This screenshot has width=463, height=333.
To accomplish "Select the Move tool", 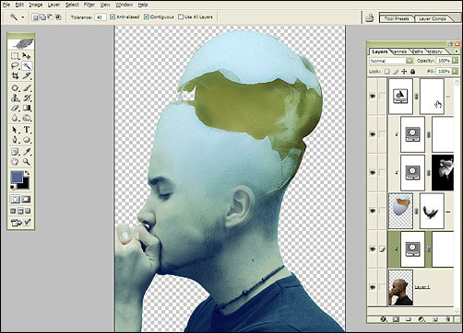I will [27, 56].
